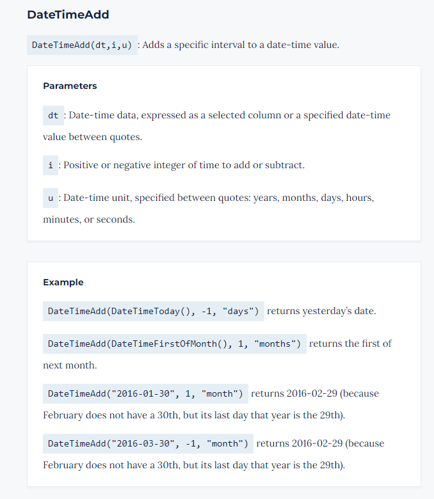Click the "2016-03-30" example code snippet
Viewport: 434px width, 499px height.
pyautogui.click(x=148, y=443)
